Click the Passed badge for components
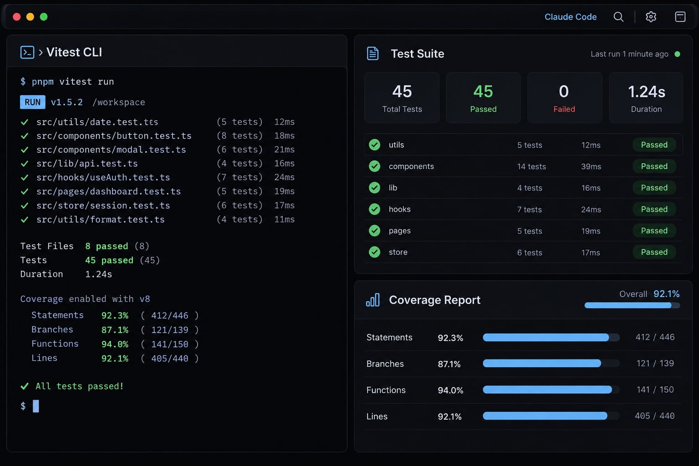 pyautogui.click(x=654, y=166)
